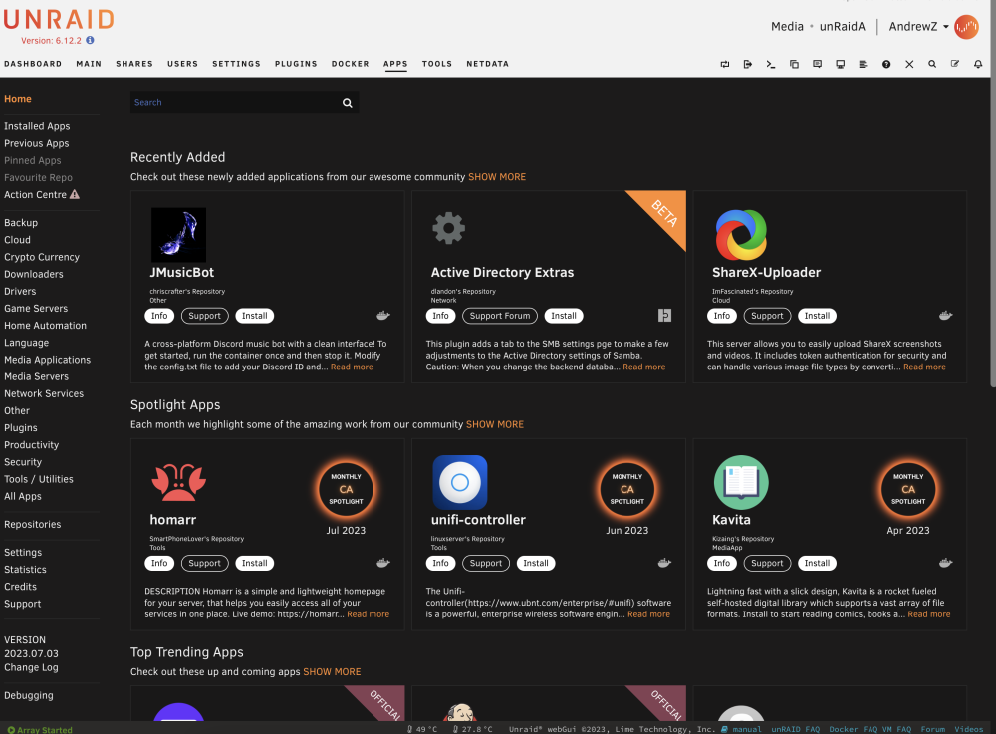
Task: Toggle the help question mark icon
Action: pos(886,64)
